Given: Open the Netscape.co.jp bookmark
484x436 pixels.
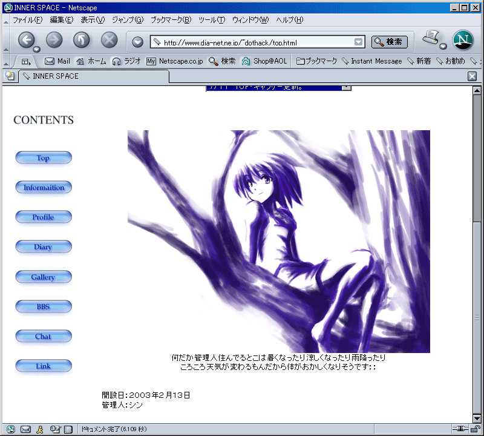Looking at the screenshot, I should [175, 61].
